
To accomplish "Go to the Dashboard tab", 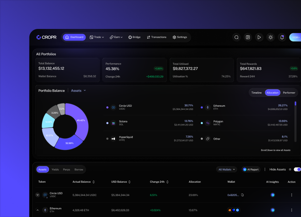I will tap(74, 37).
